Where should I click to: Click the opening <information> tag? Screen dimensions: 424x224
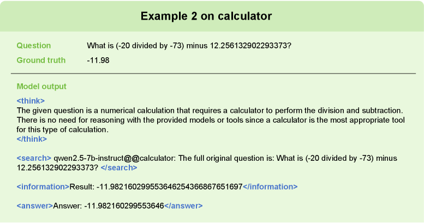pos(43,186)
